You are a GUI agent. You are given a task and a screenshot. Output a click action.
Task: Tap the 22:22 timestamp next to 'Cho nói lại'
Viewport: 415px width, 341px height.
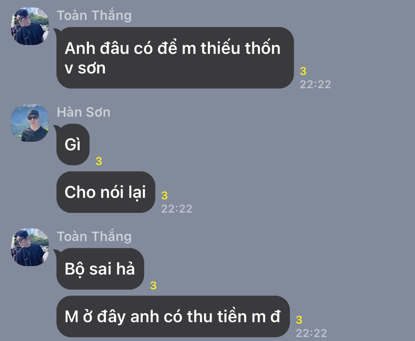pos(177,209)
